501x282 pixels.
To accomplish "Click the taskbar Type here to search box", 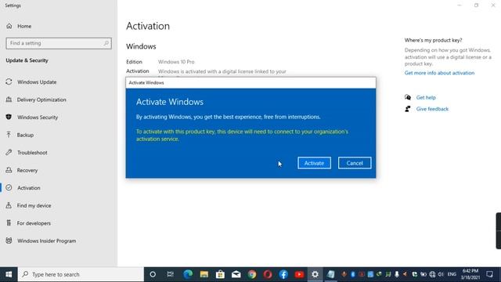I will (x=81, y=274).
